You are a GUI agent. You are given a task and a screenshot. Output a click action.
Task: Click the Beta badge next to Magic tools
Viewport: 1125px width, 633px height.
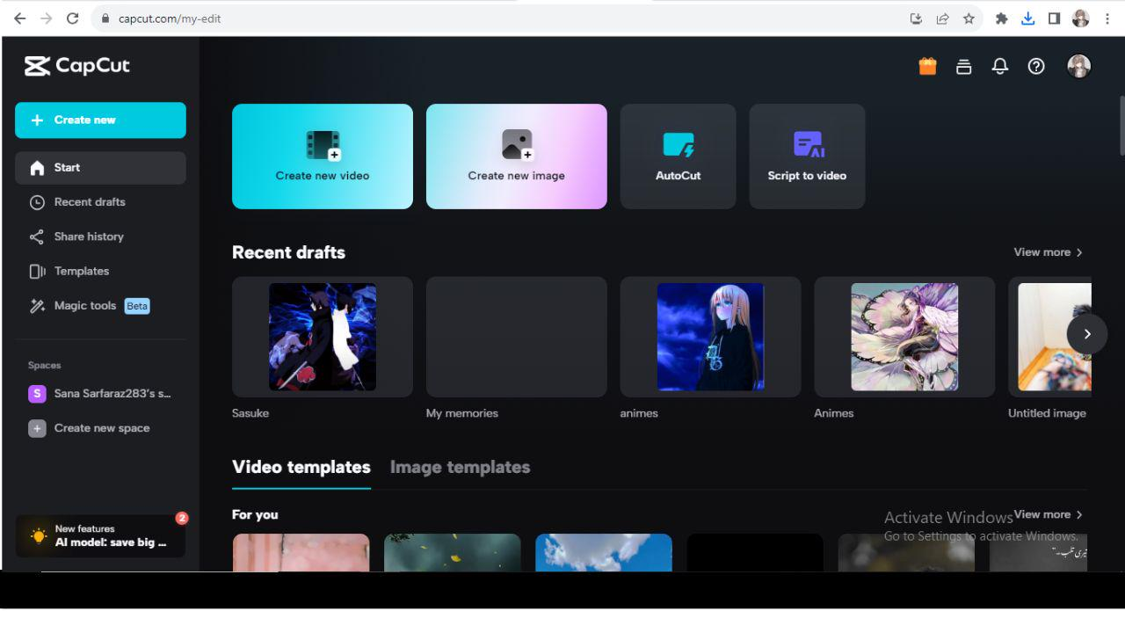pos(137,306)
